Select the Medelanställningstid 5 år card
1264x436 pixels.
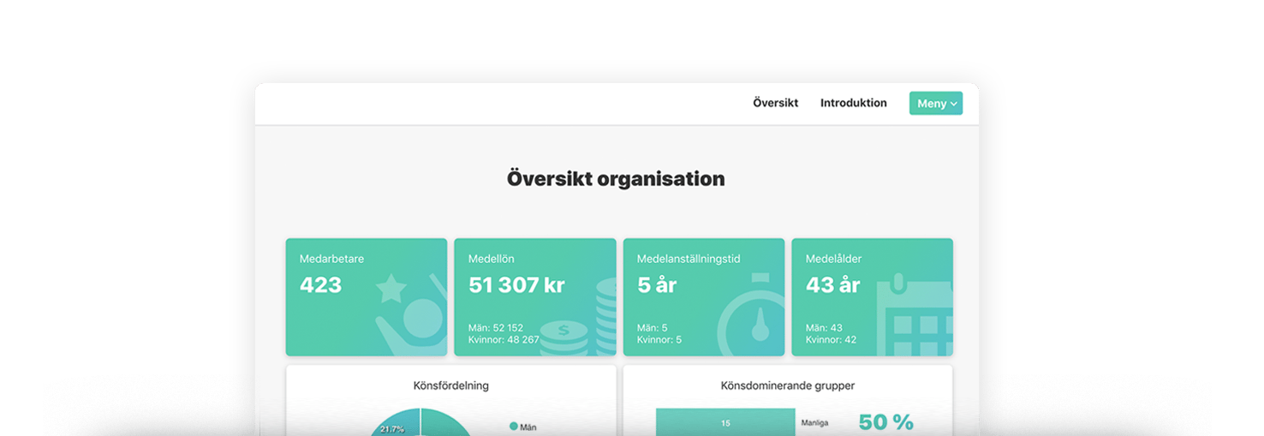click(704, 297)
